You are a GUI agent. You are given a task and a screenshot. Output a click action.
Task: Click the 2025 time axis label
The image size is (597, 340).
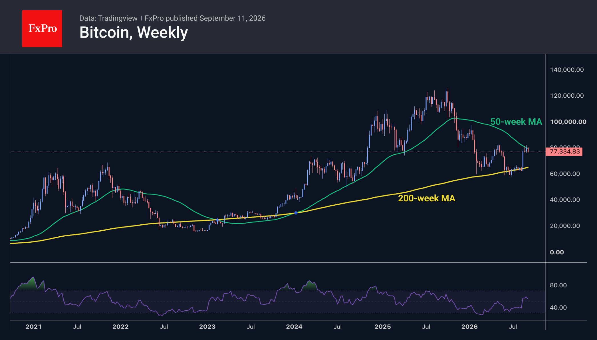click(x=383, y=327)
